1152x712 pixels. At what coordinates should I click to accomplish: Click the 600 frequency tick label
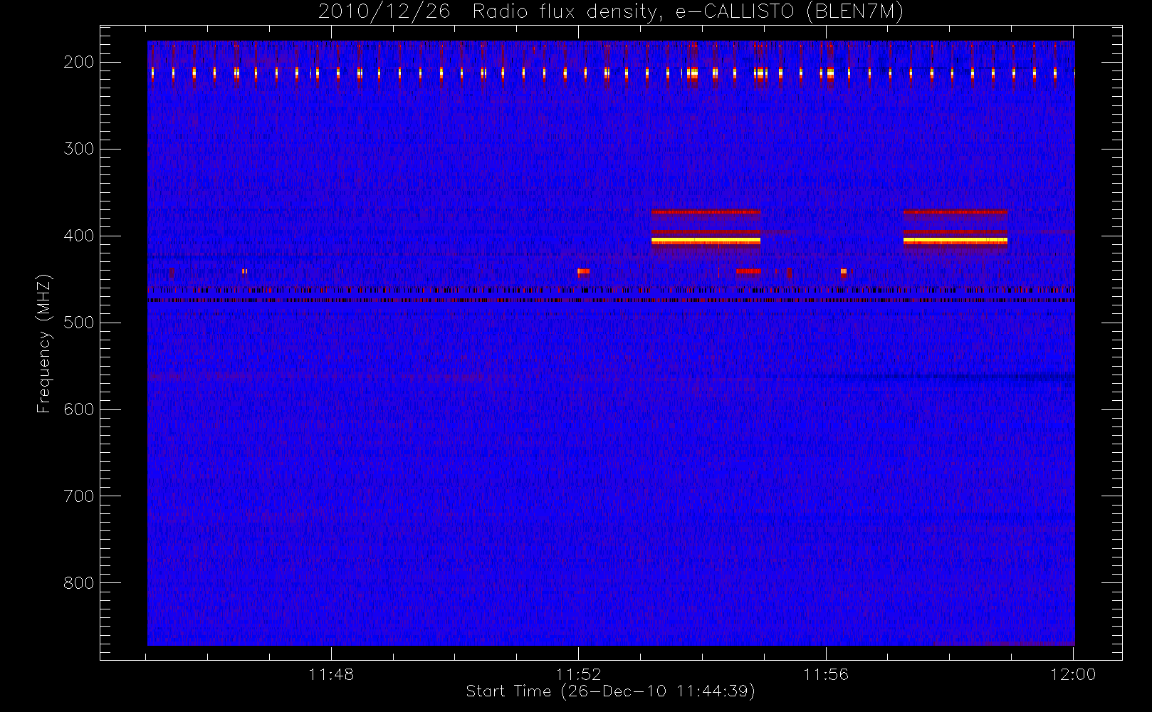click(x=79, y=409)
